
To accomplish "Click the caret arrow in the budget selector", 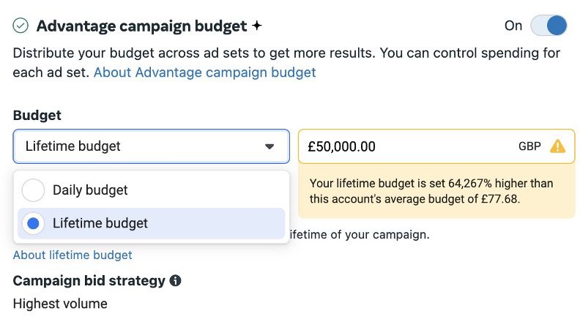I will click(269, 146).
